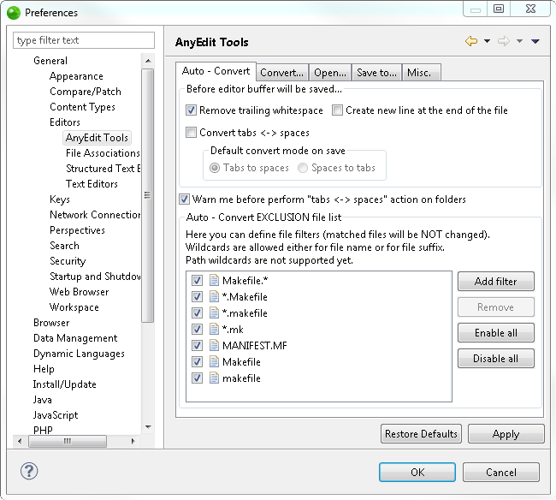556x500 pixels.
Task: Open the Security preferences page
Action: pyautogui.click(x=68, y=261)
